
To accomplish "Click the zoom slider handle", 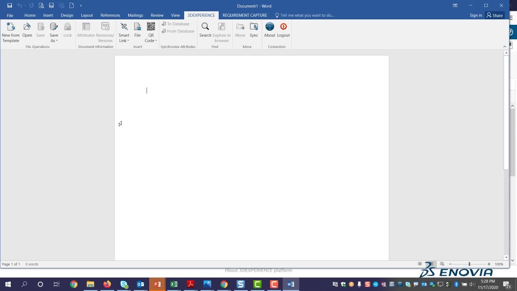I will (469, 264).
